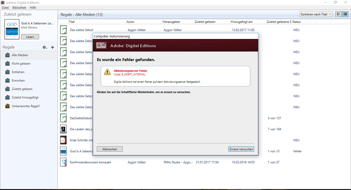Click the book icon of the row dated 13.02.2017 11:03
The image size is (351, 190).
[x=63, y=30]
